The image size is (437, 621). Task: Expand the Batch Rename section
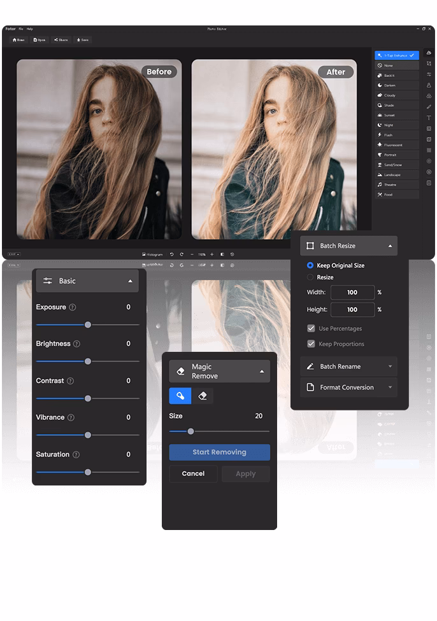pyautogui.click(x=348, y=366)
